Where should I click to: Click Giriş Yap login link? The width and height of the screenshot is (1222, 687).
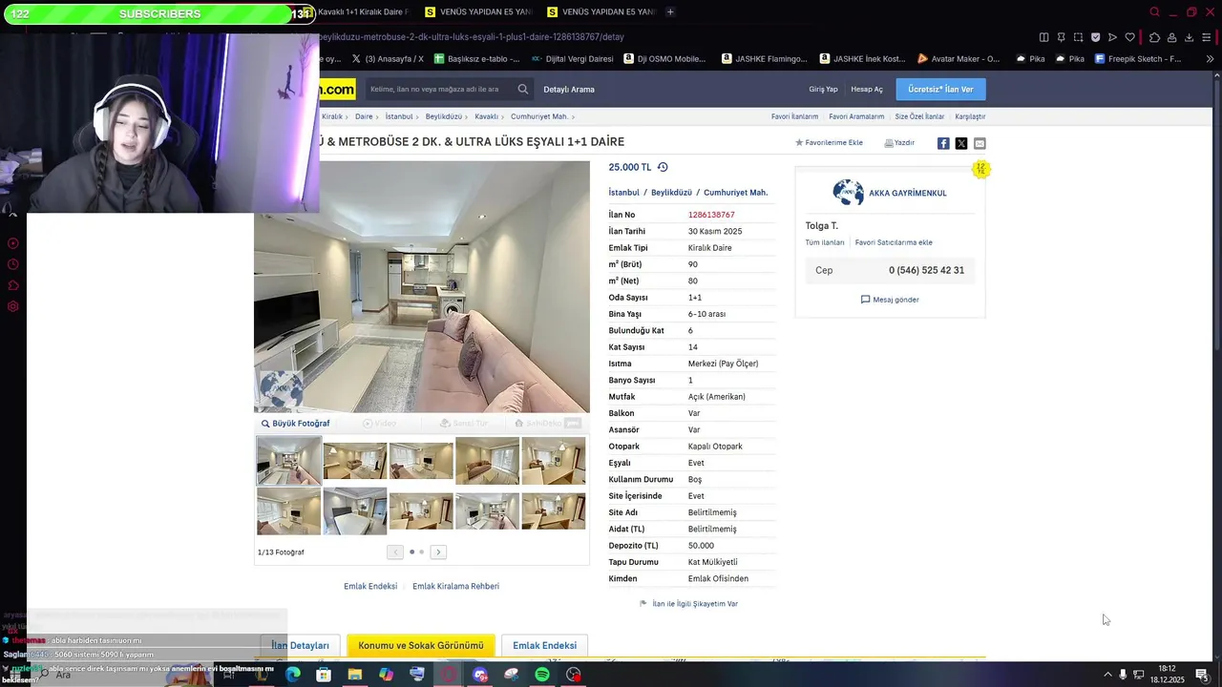pyautogui.click(x=823, y=90)
